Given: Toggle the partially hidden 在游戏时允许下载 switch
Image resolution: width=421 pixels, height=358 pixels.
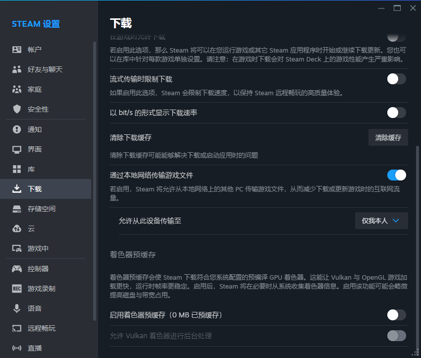Looking at the screenshot, I should (396, 37).
